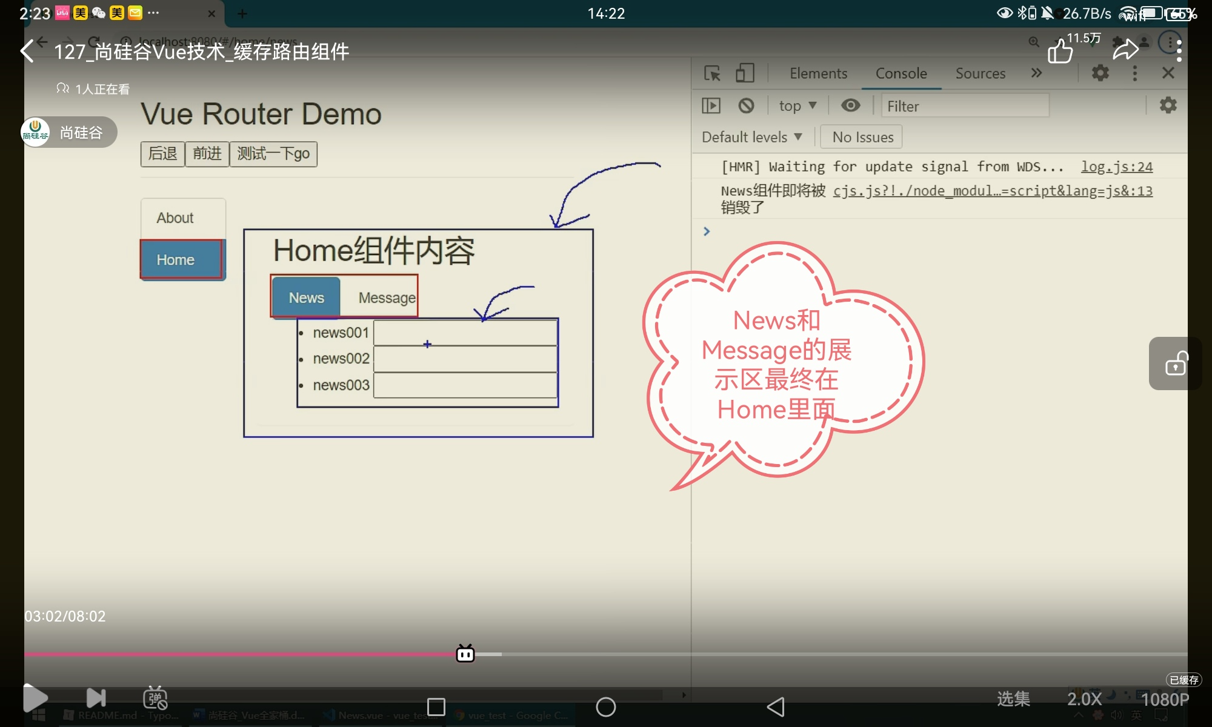Go back using the top-left arrow
Screen dimensions: 1212x727
pos(28,51)
